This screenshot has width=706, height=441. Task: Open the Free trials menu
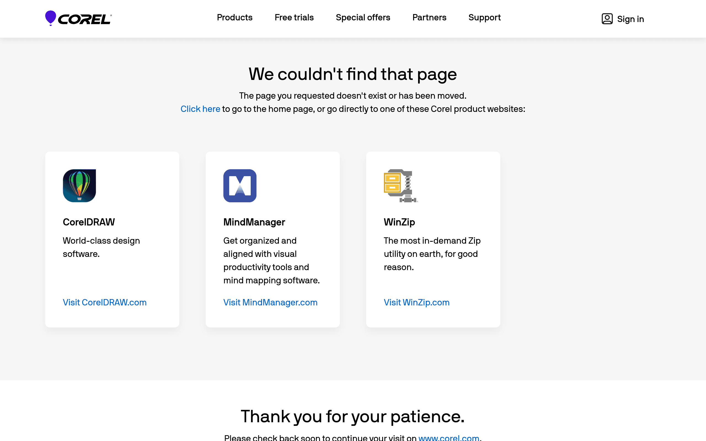(x=294, y=17)
